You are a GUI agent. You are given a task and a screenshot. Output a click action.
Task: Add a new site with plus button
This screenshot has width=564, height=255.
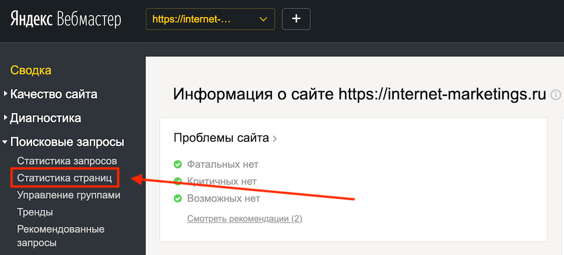pyautogui.click(x=296, y=19)
